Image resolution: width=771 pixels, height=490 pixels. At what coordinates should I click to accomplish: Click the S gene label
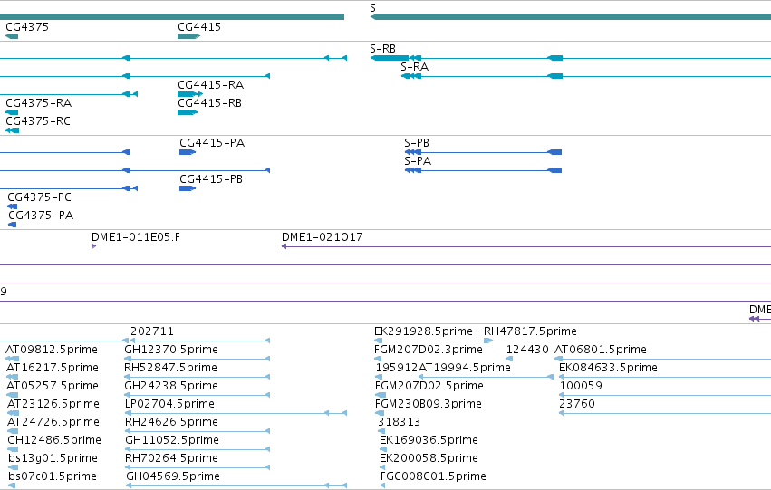point(372,8)
